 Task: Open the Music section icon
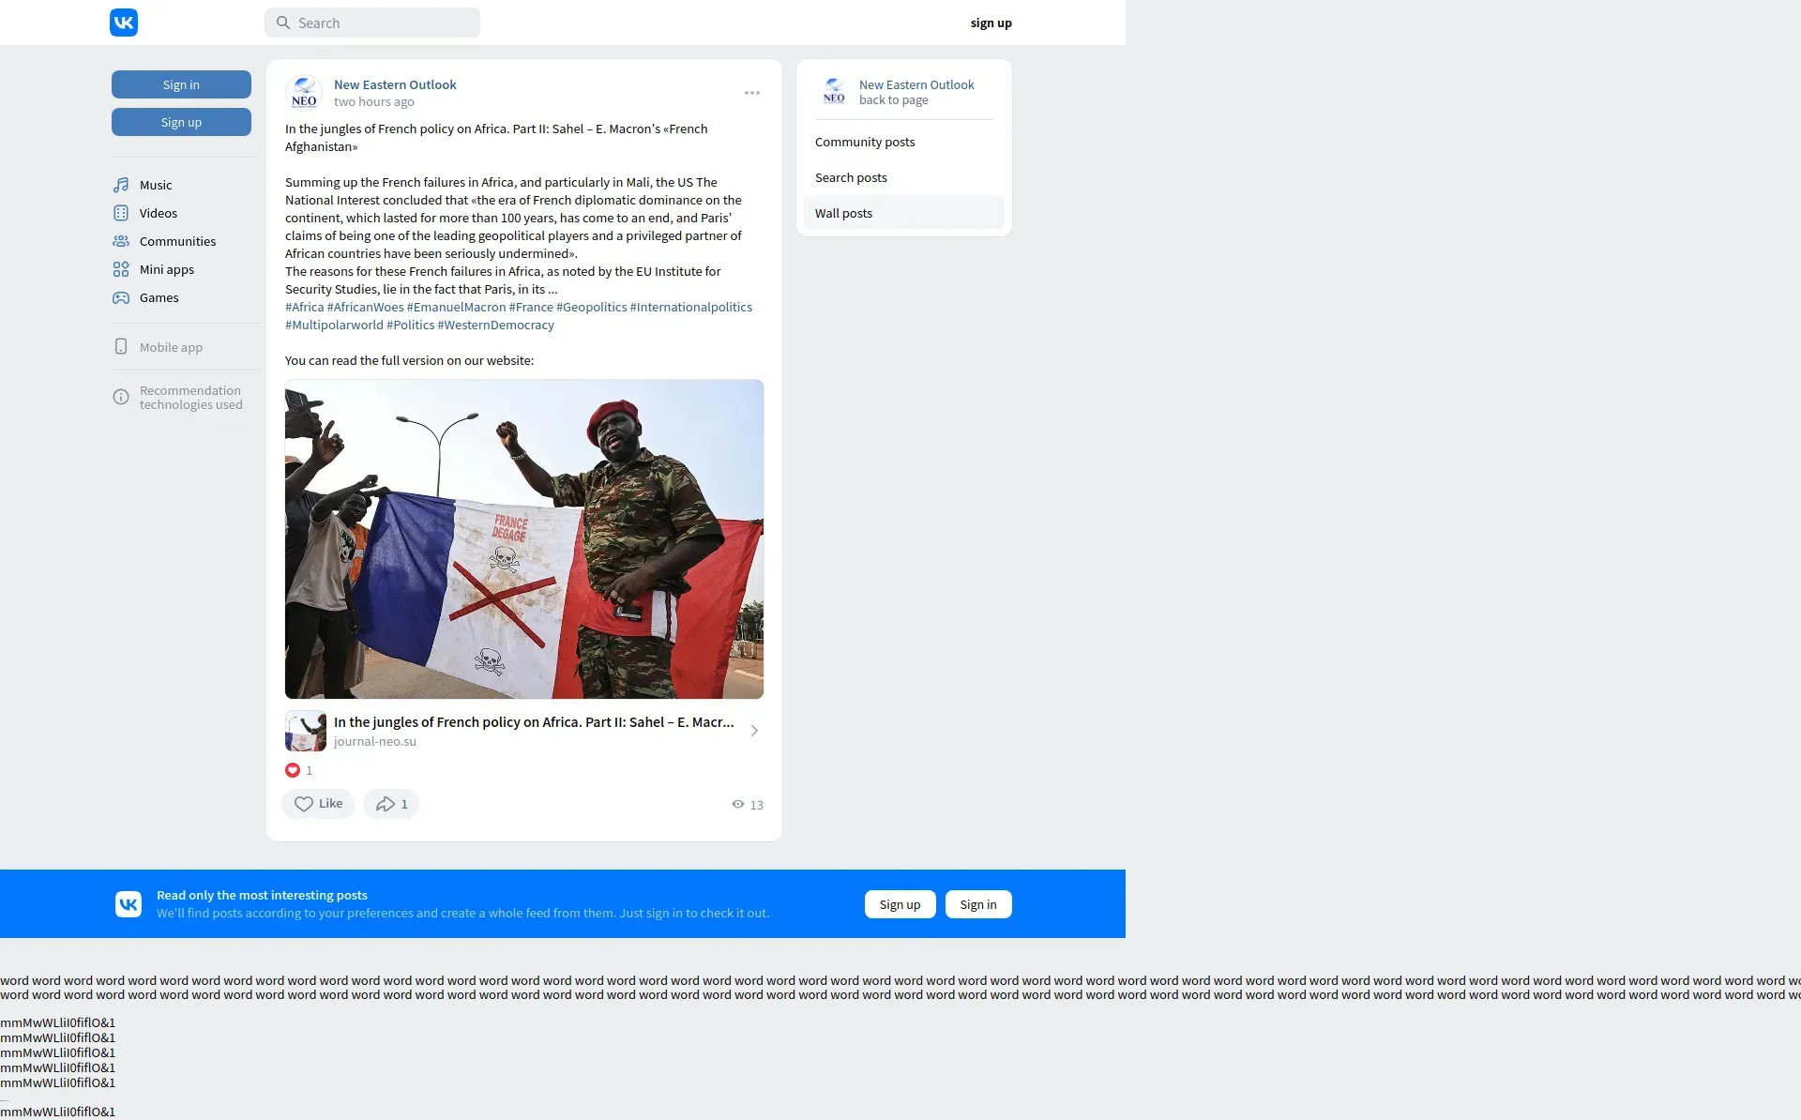tap(121, 185)
